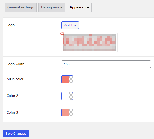Click the 150 value in Logo width
Screen dimensions: 154x139
click(x=67, y=64)
